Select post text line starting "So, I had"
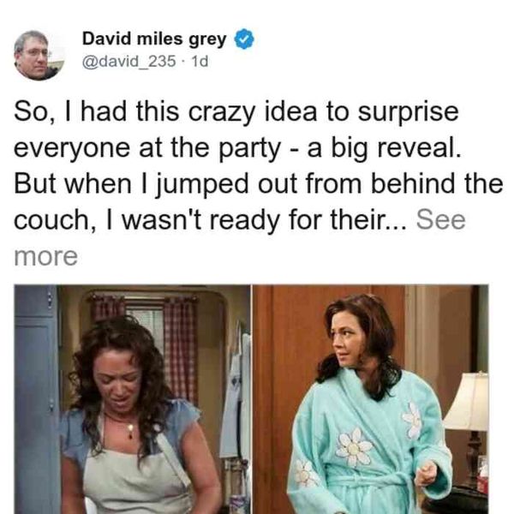The height and width of the screenshot is (514, 514). [x=236, y=111]
